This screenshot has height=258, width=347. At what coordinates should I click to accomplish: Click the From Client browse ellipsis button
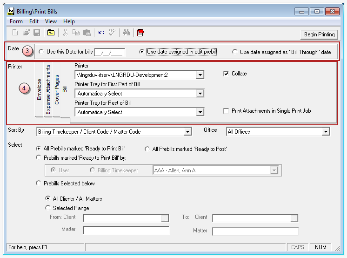click(x=165, y=218)
